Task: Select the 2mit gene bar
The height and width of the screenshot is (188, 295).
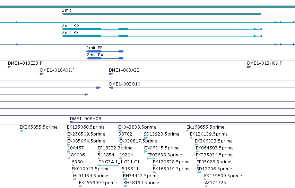Action: pyautogui.click(x=162, y=14)
